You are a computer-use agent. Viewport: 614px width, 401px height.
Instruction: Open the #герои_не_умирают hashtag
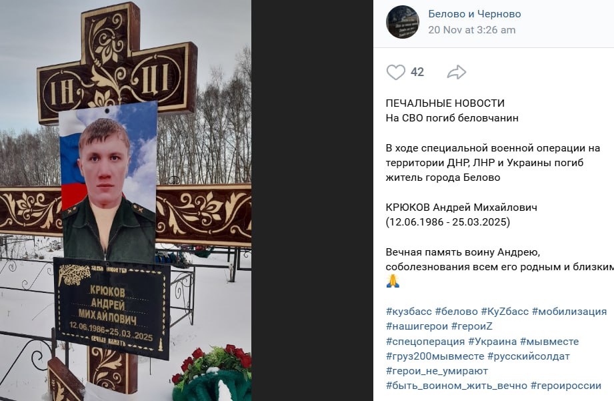(x=437, y=371)
